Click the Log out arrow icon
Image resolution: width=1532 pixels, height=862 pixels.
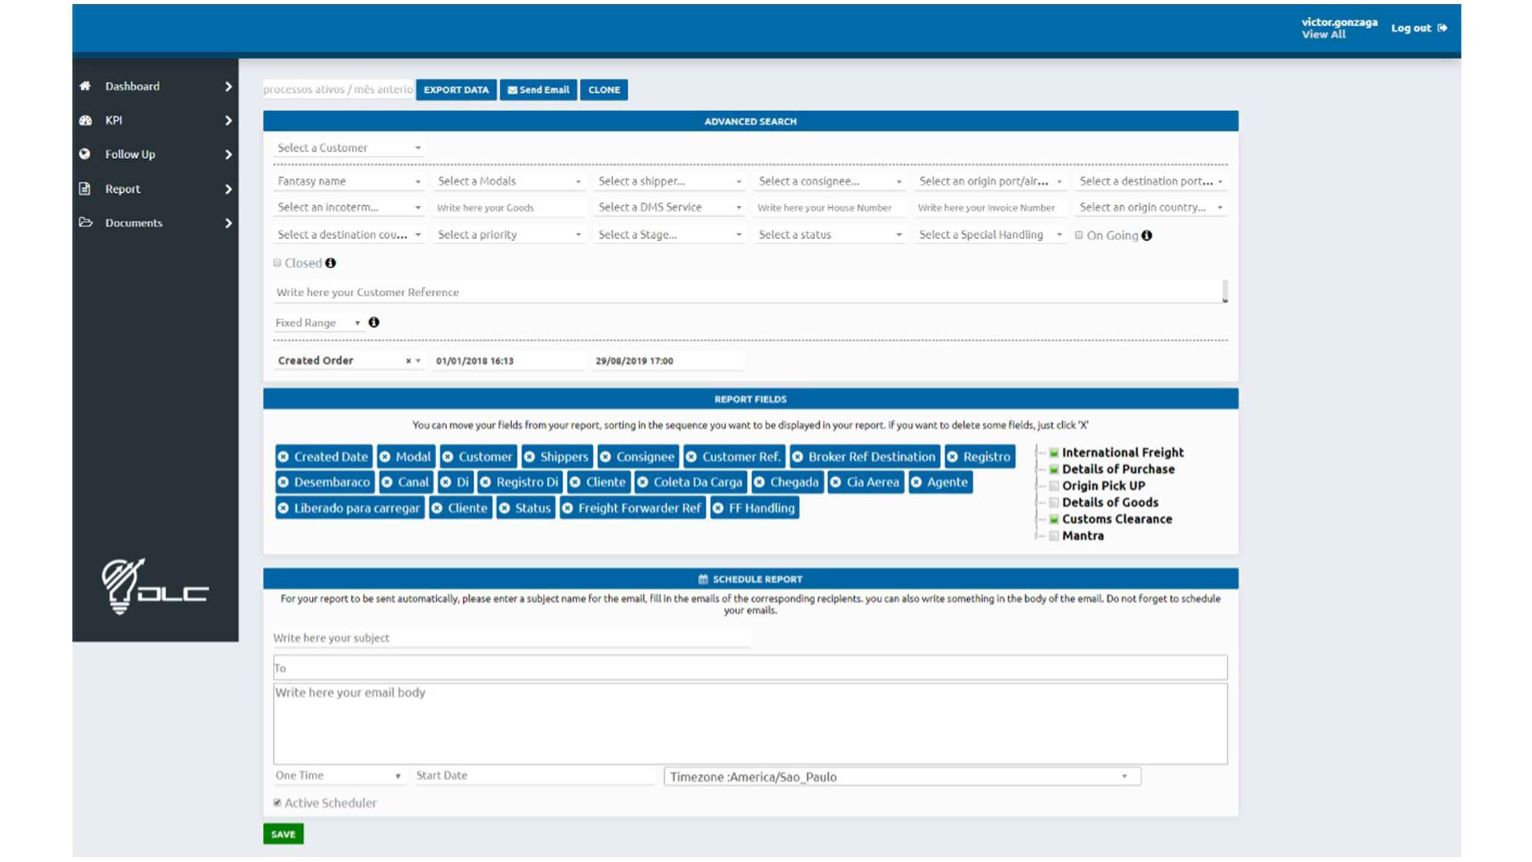[1442, 28]
